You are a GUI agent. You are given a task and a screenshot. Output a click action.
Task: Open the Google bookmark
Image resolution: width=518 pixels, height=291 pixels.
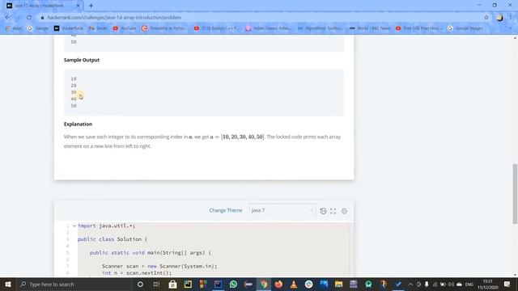(x=38, y=28)
